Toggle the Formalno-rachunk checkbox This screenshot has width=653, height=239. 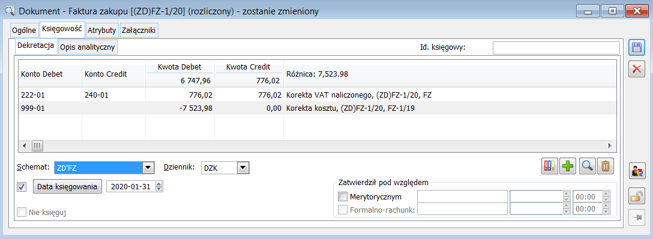pyautogui.click(x=342, y=210)
